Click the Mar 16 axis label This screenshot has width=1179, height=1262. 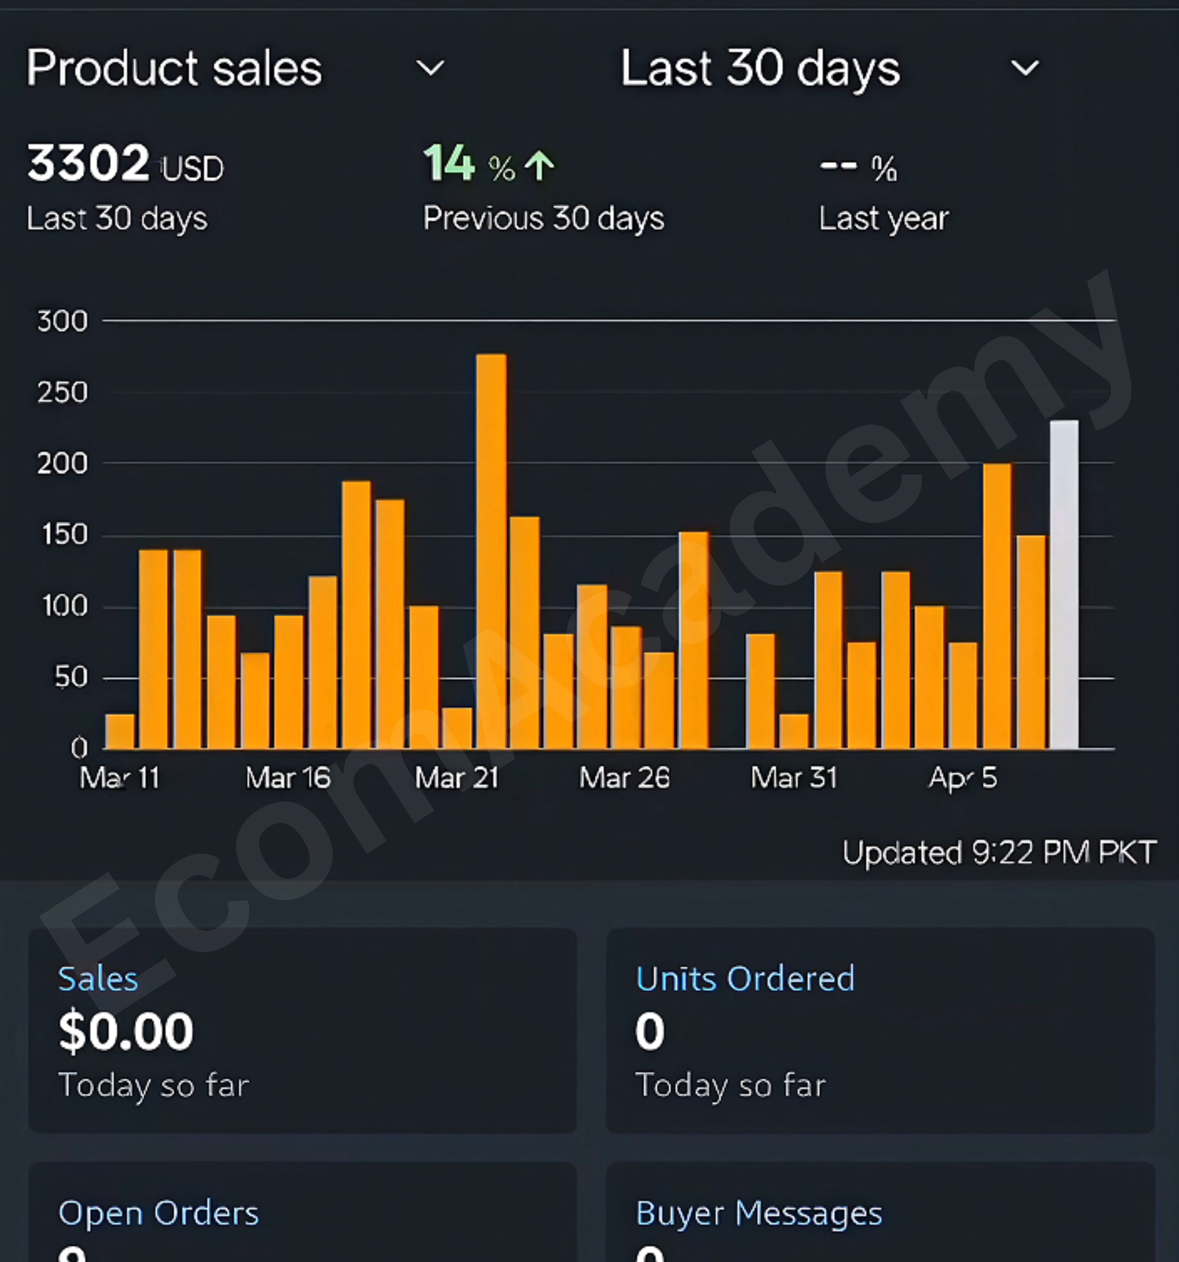coord(288,778)
